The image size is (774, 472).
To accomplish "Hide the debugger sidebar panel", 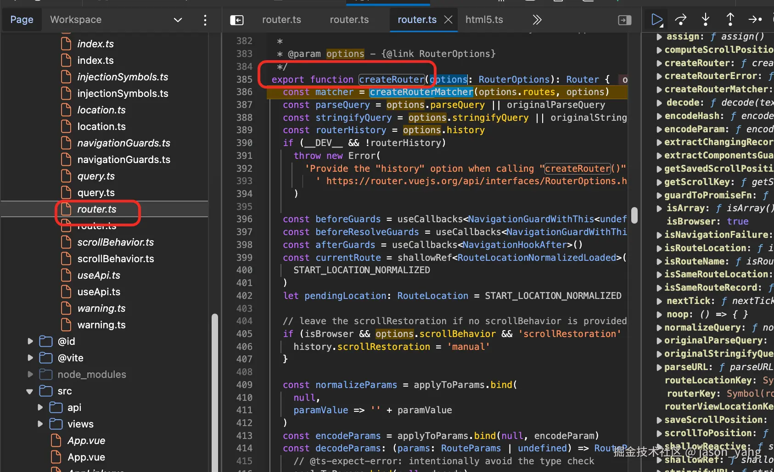I will pos(625,20).
